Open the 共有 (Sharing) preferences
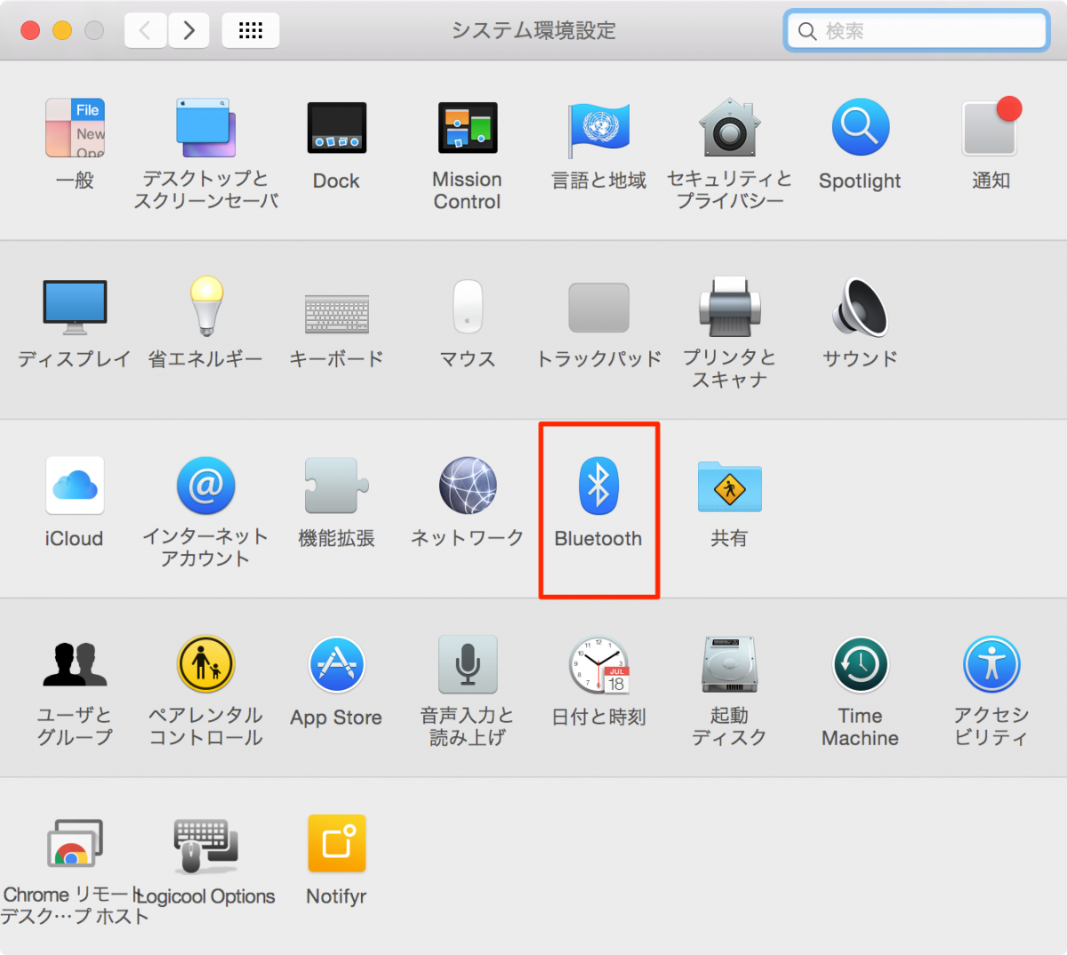 click(x=729, y=486)
